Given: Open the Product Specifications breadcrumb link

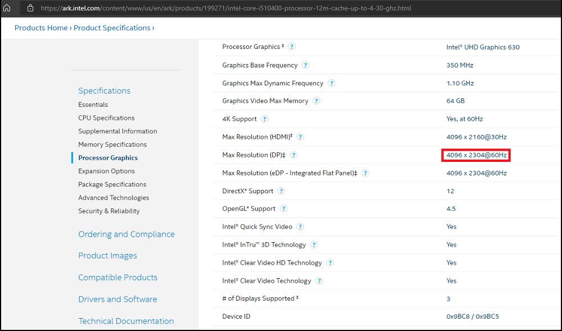Looking at the screenshot, I should tap(111, 28).
